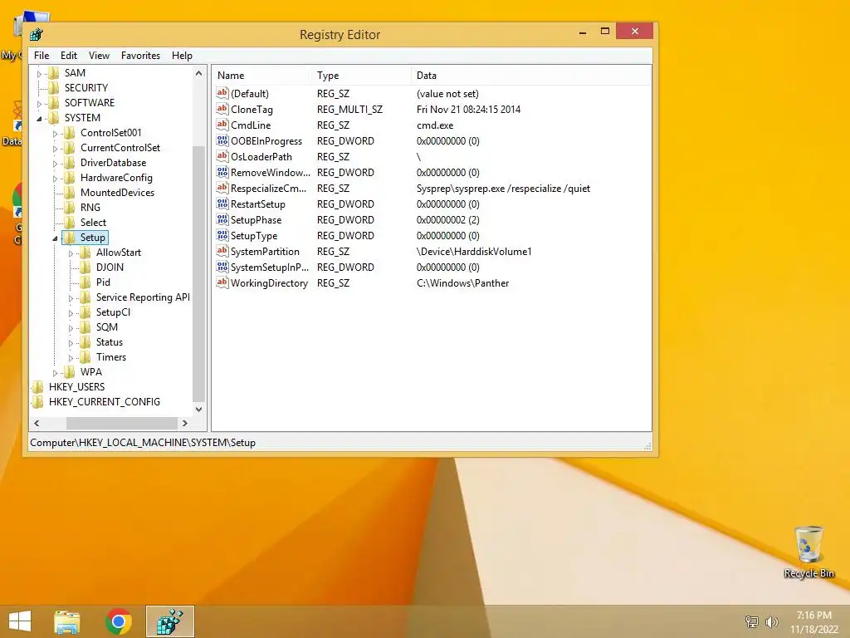The width and height of the screenshot is (850, 638).
Task: Click the string icon beside OsLoaderPath
Action: point(222,156)
